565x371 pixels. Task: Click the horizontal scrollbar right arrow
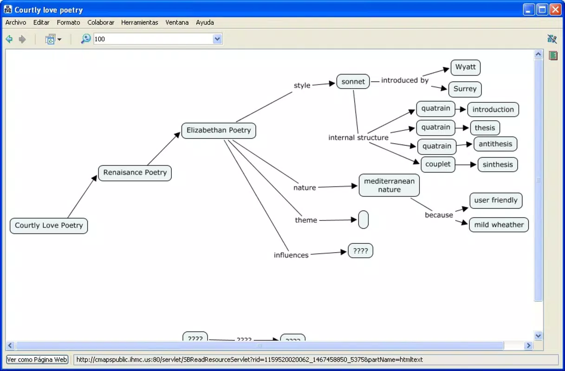click(x=528, y=345)
